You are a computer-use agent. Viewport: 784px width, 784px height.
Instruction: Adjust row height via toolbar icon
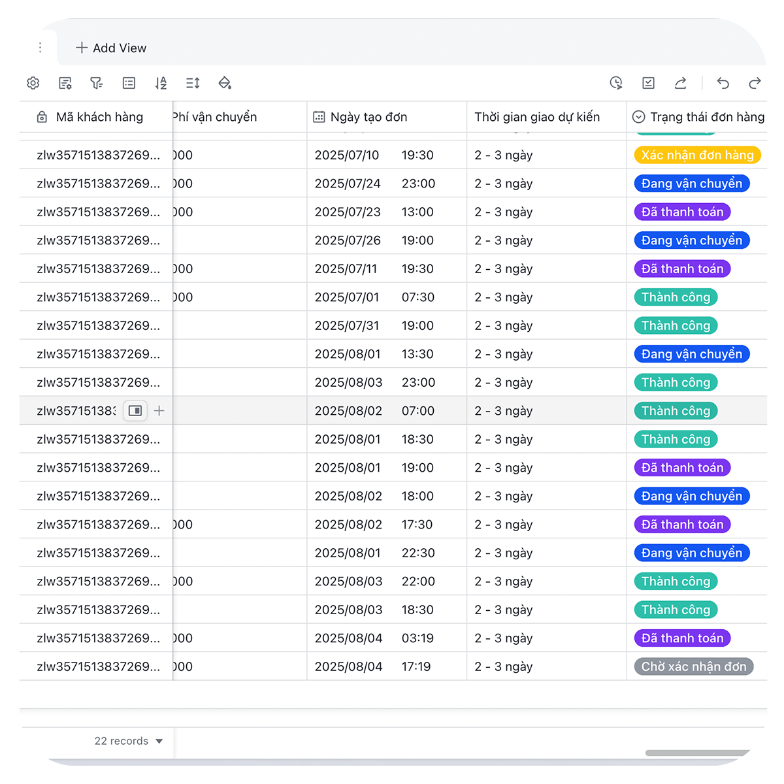pyautogui.click(x=193, y=83)
